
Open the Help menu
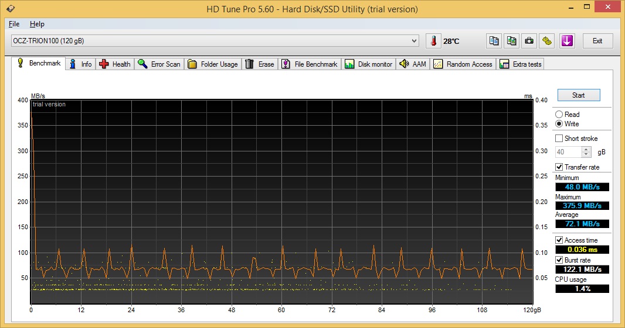tap(37, 24)
